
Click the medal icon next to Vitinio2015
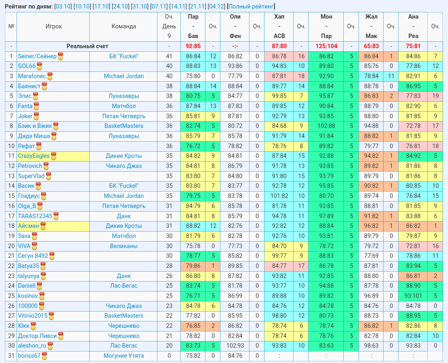pyautogui.click(x=51, y=316)
